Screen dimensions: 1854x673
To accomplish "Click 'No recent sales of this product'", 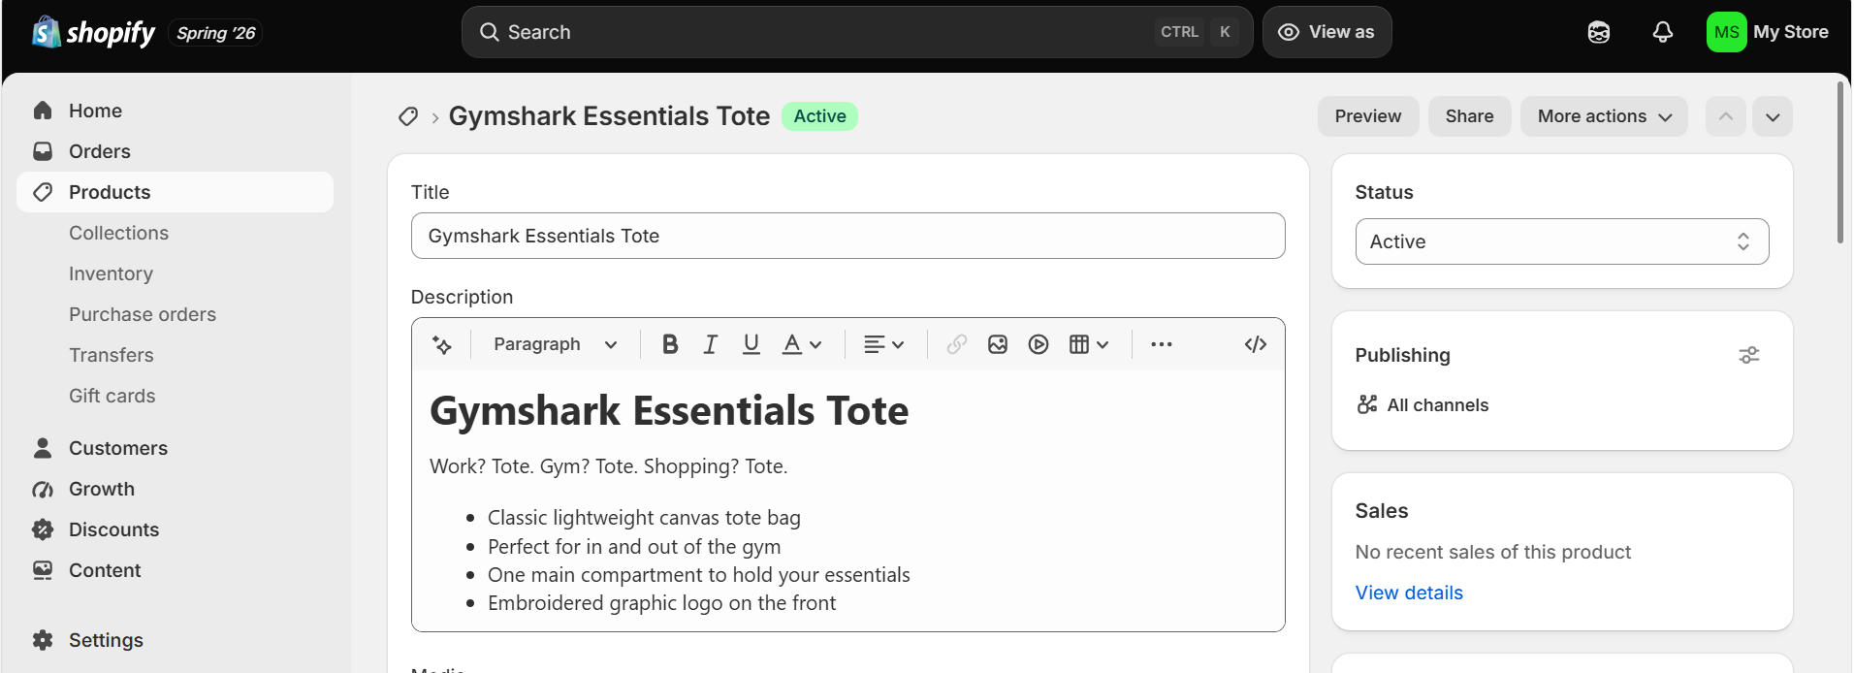I will (1492, 552).
